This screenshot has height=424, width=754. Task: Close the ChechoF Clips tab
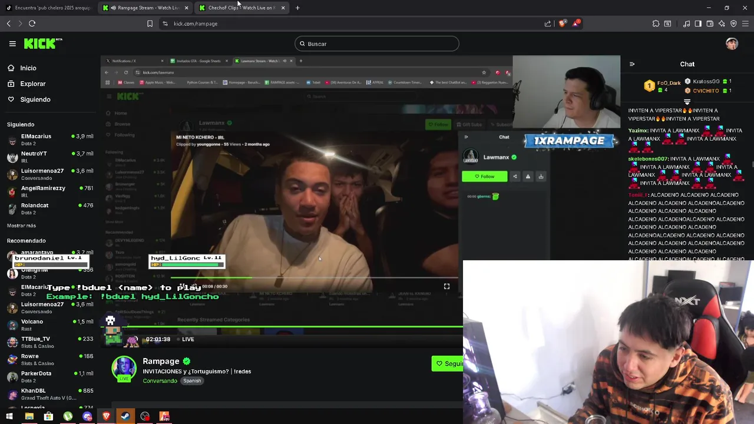pos(283,8)
